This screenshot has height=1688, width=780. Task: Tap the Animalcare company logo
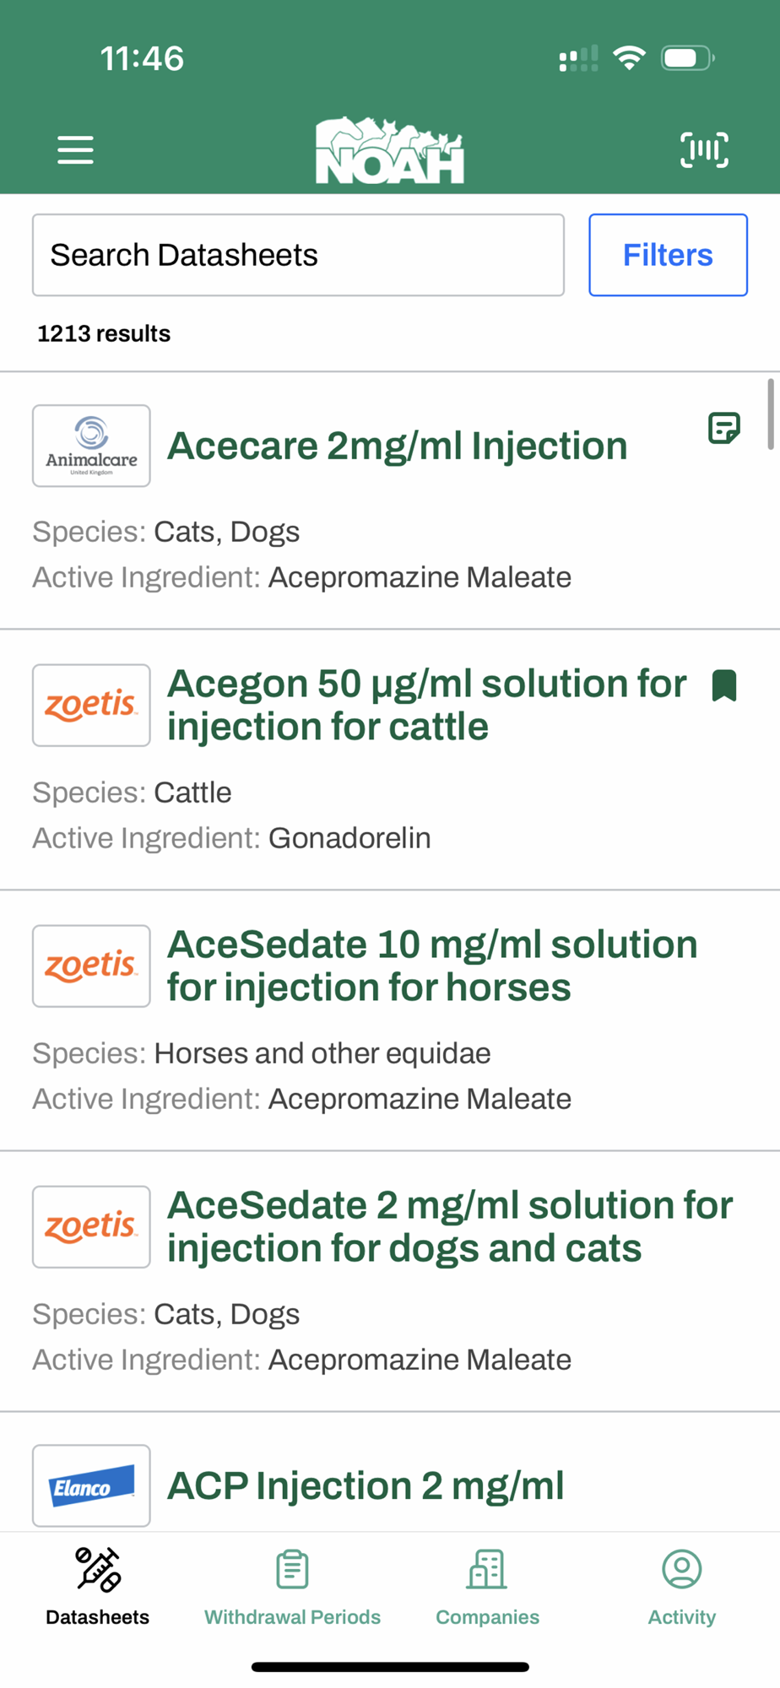(x=91, y=446)
